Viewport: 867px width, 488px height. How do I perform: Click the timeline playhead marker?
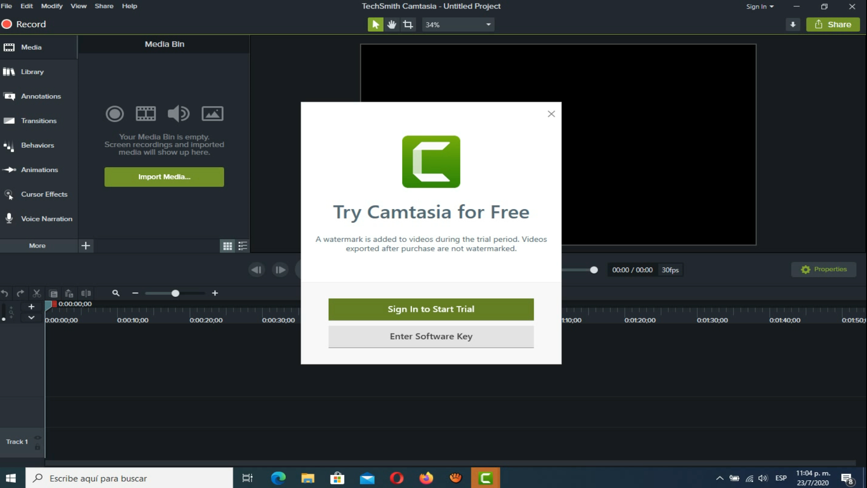pos(50,305)
